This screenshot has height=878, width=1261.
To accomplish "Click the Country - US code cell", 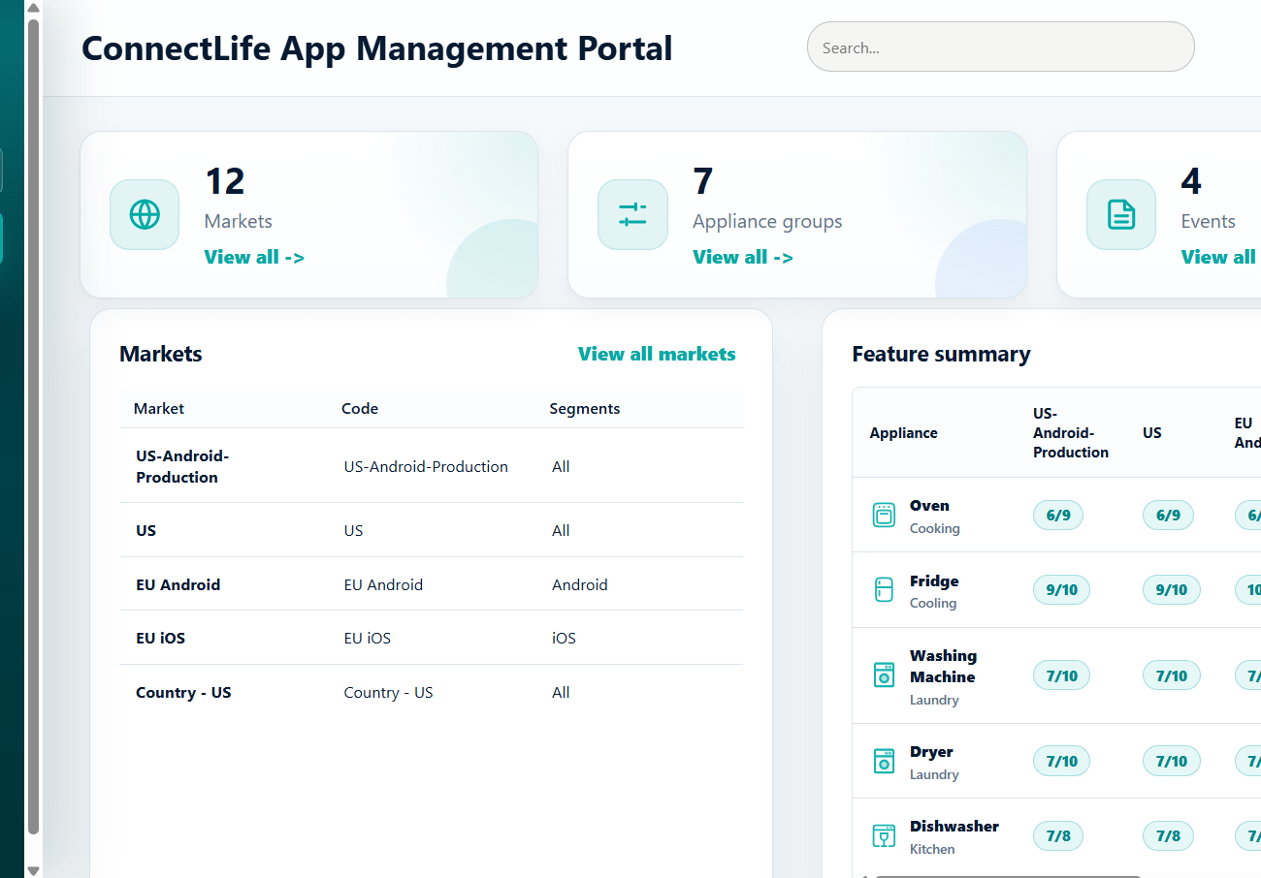I will (x=388, y=692).
